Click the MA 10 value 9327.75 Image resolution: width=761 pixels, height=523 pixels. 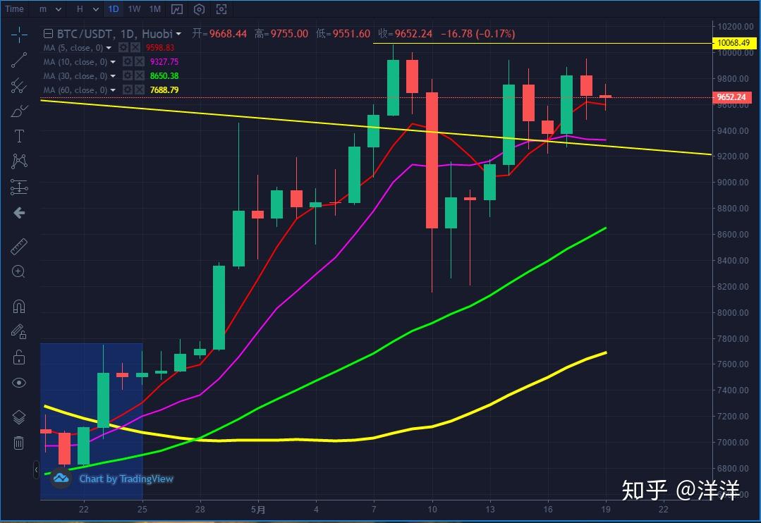pos(164,61)
